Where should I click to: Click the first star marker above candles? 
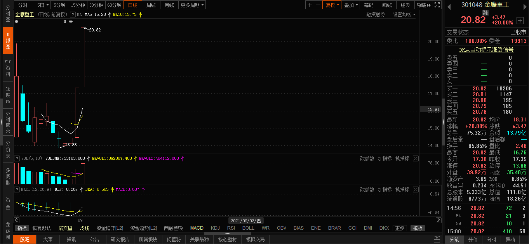click(x=17, y=22)
